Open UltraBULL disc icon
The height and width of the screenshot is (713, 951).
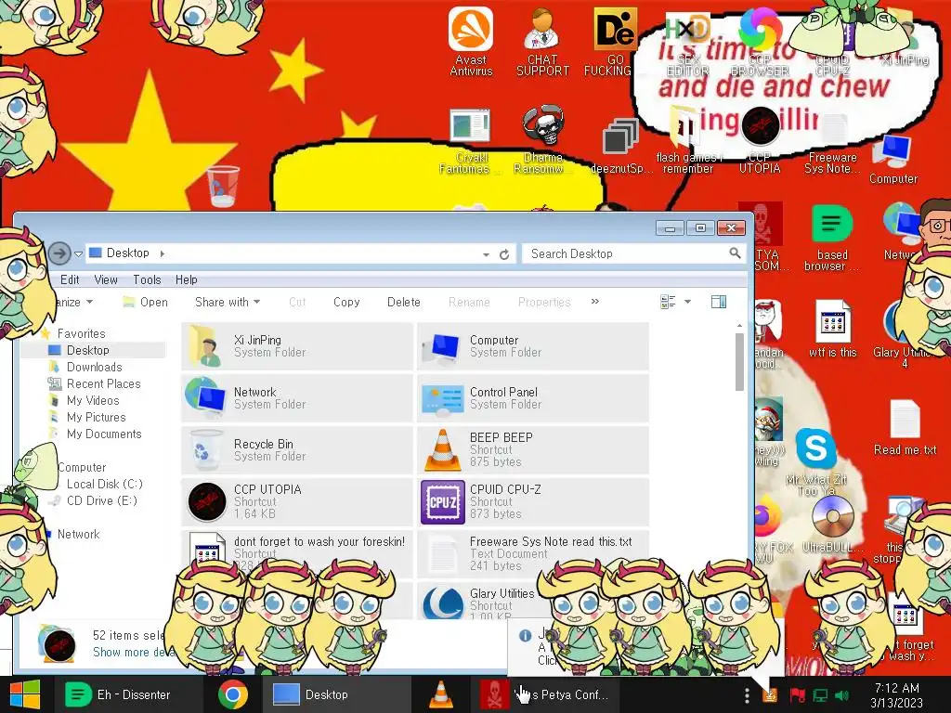[832, 524]
